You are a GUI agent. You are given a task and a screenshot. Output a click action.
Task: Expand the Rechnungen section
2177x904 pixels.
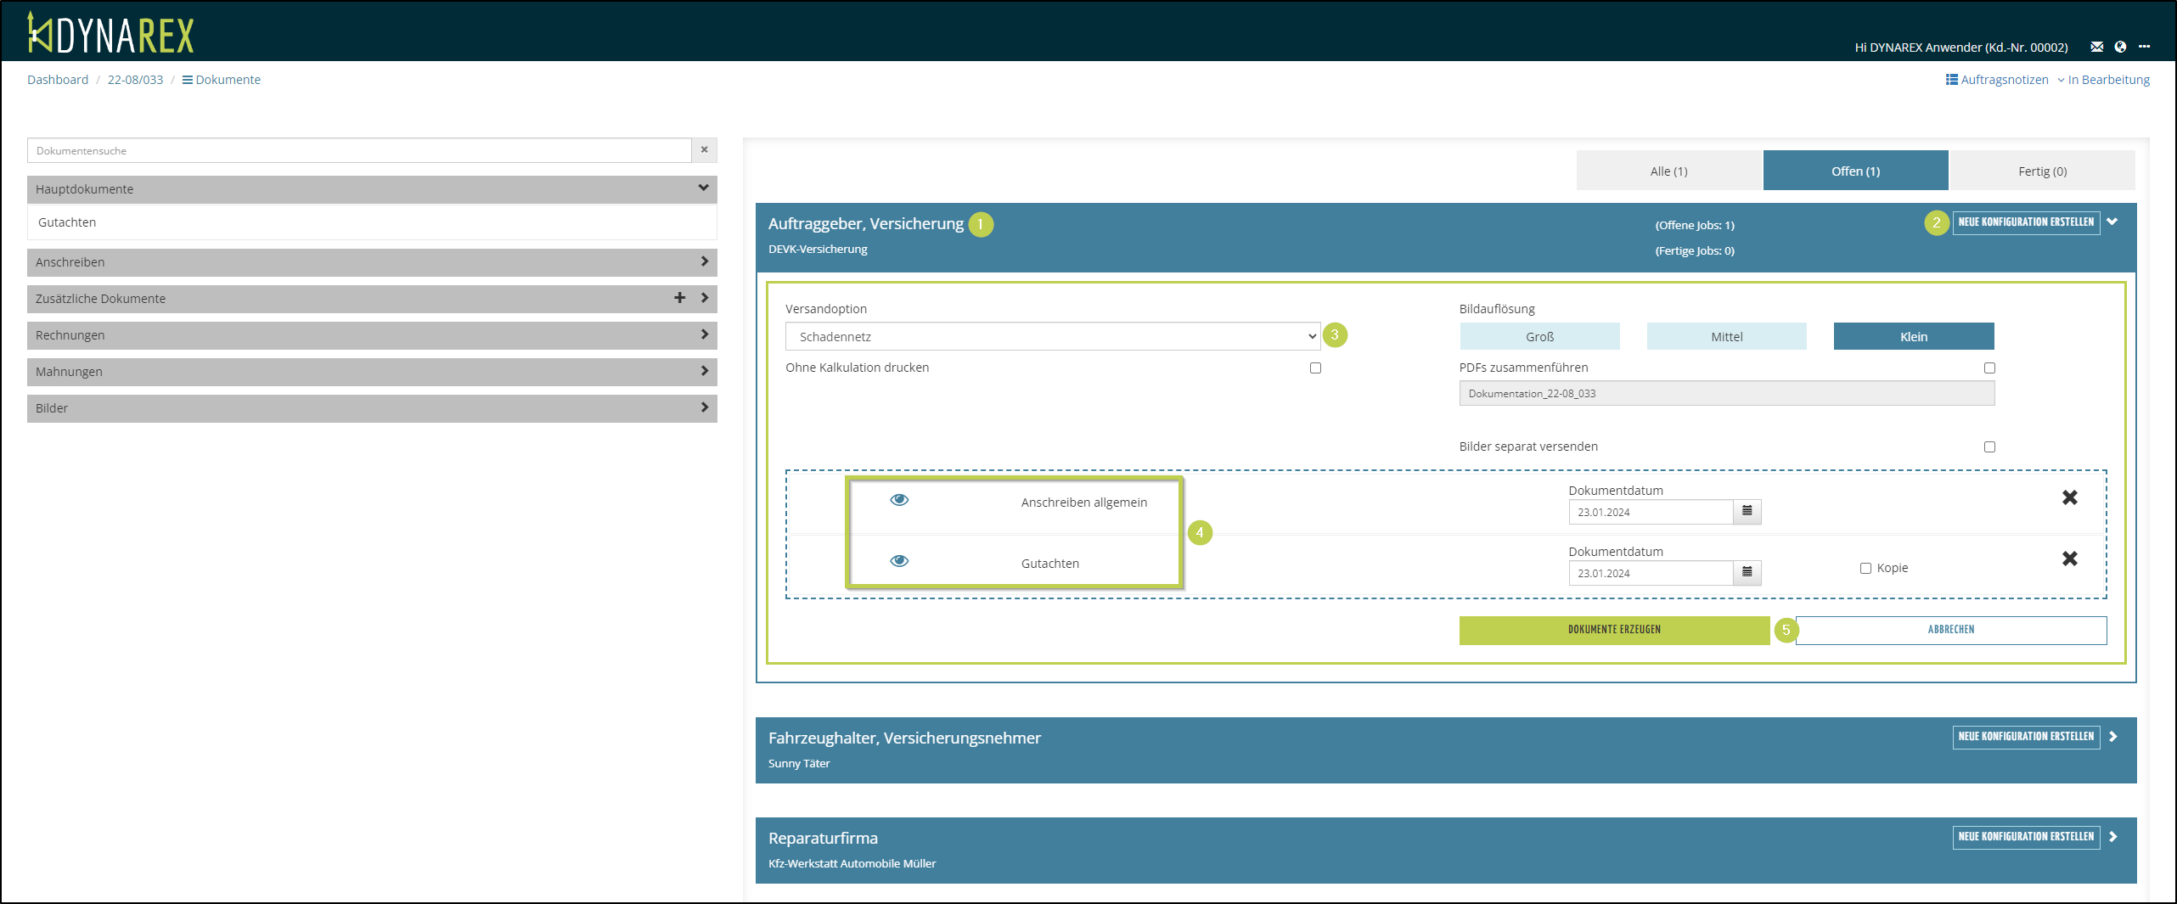tap(372, 335)
